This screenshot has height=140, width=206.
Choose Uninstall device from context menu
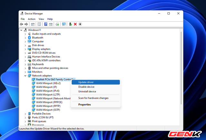point(96,91)
